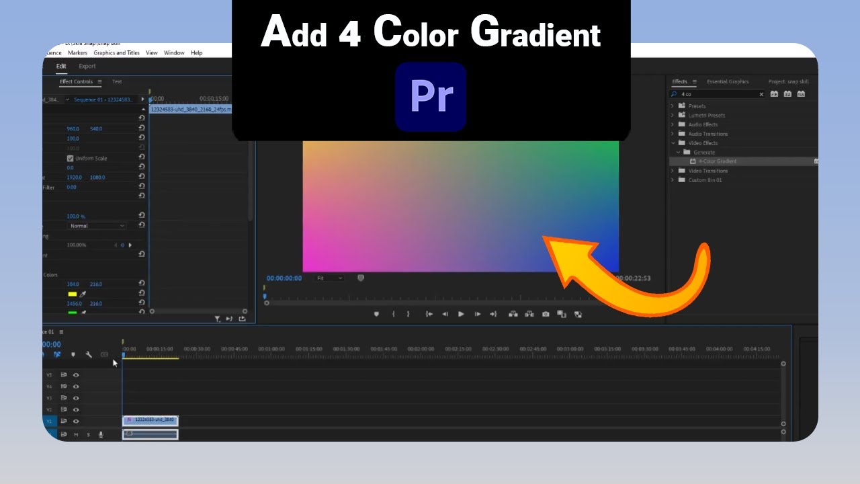Reset the 100.0 % opacity parameter
Viewport: 860px width, 484px height.
pos(141,216)
